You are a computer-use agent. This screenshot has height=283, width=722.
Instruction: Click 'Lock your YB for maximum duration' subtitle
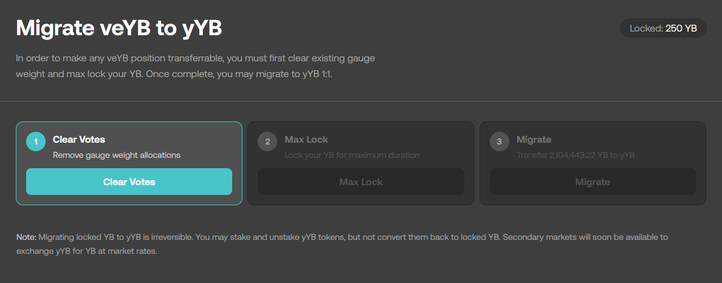point(352,155)
